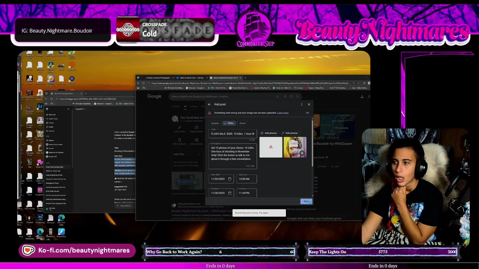479x269 pixels.
Task: Click the Something went wrong toast message
Action: pyautogui.click(x=259, y=213)
